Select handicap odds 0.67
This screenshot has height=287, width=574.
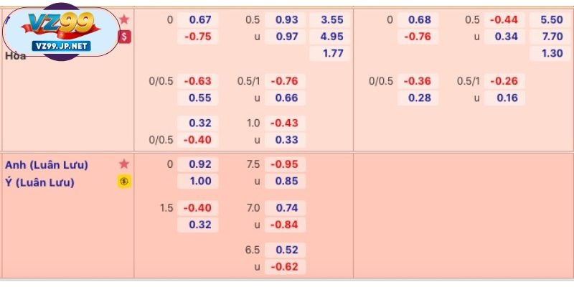click(200, 19)
